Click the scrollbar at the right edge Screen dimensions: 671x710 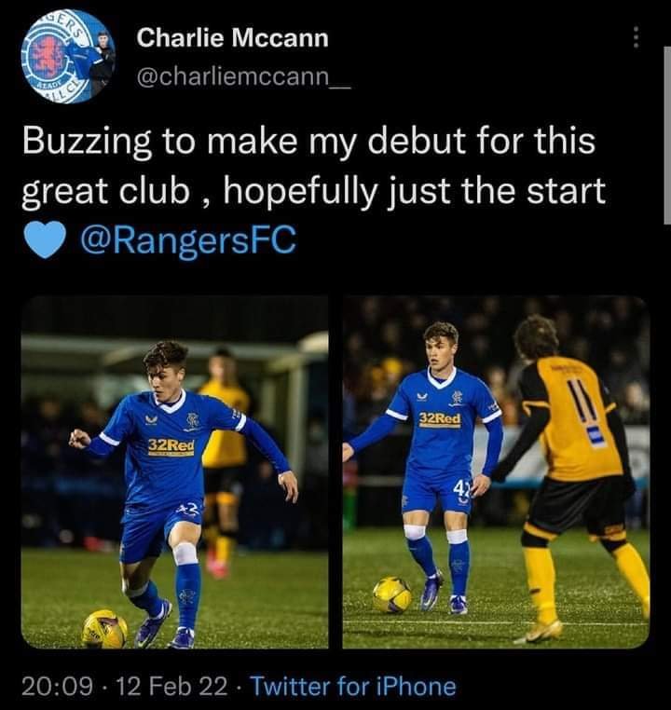(x=667, y=135)
